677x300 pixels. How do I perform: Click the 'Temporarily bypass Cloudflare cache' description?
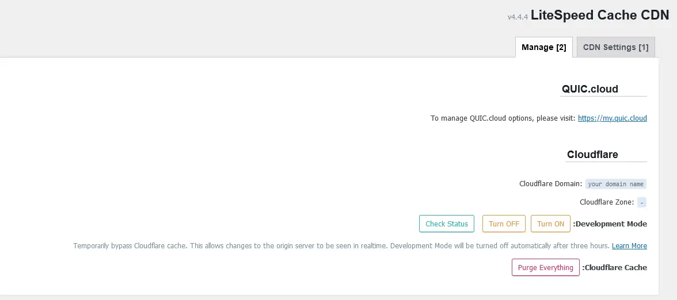pos(341,246)
